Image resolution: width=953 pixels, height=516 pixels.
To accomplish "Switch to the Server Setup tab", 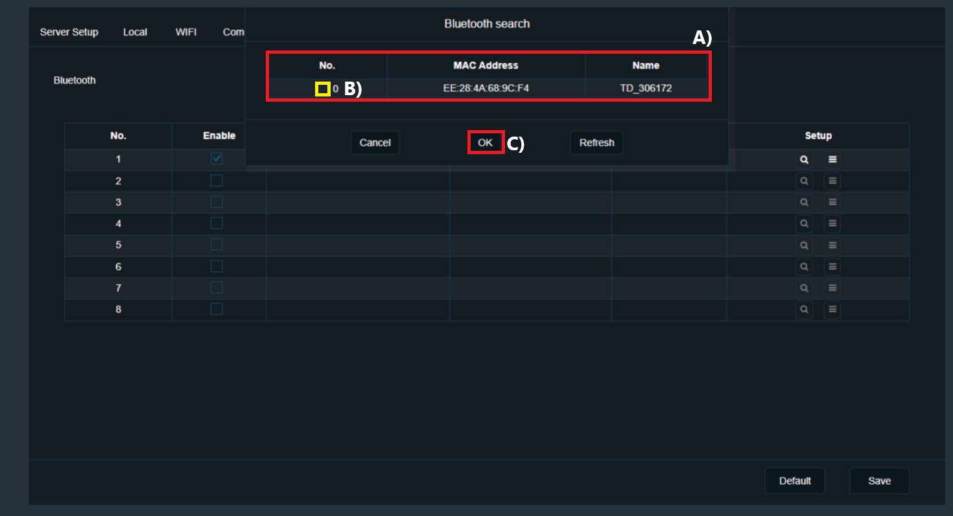I will click(69, 32).
